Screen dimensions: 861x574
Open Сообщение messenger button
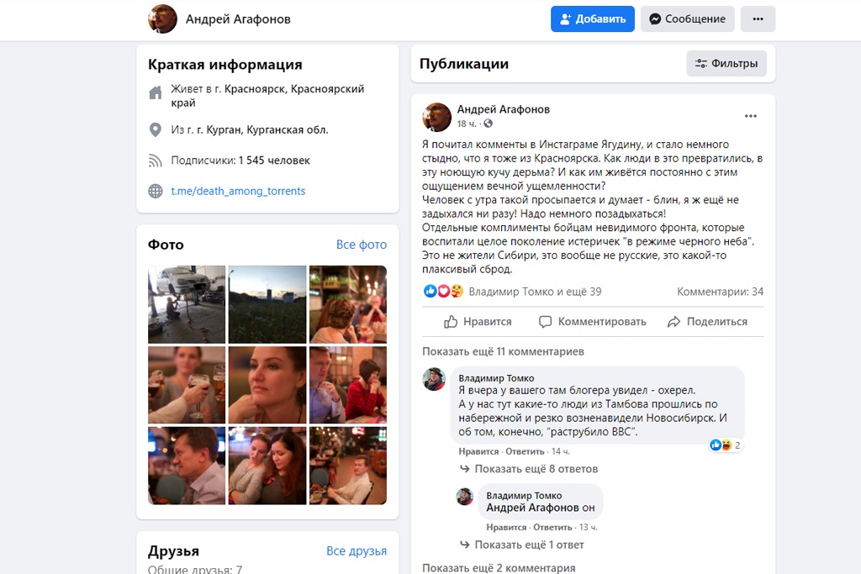click(x=687, y=19)
